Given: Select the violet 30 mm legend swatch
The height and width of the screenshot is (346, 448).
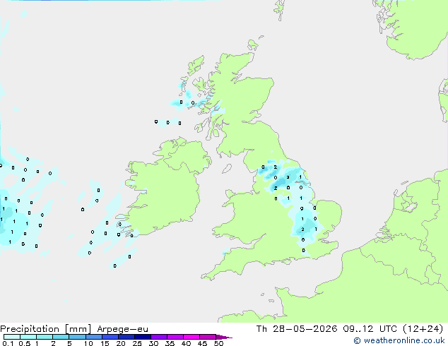Looking at the screenshot, I should click(x=159, y=337).
